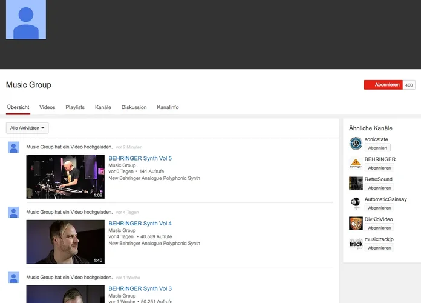Click sonicstate channel name
Image resolution: width=421 pixels, height=303 pixels.
(x=376, y=139)
